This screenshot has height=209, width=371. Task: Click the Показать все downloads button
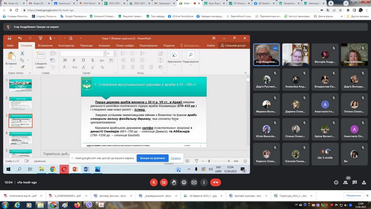click(353, 196)
